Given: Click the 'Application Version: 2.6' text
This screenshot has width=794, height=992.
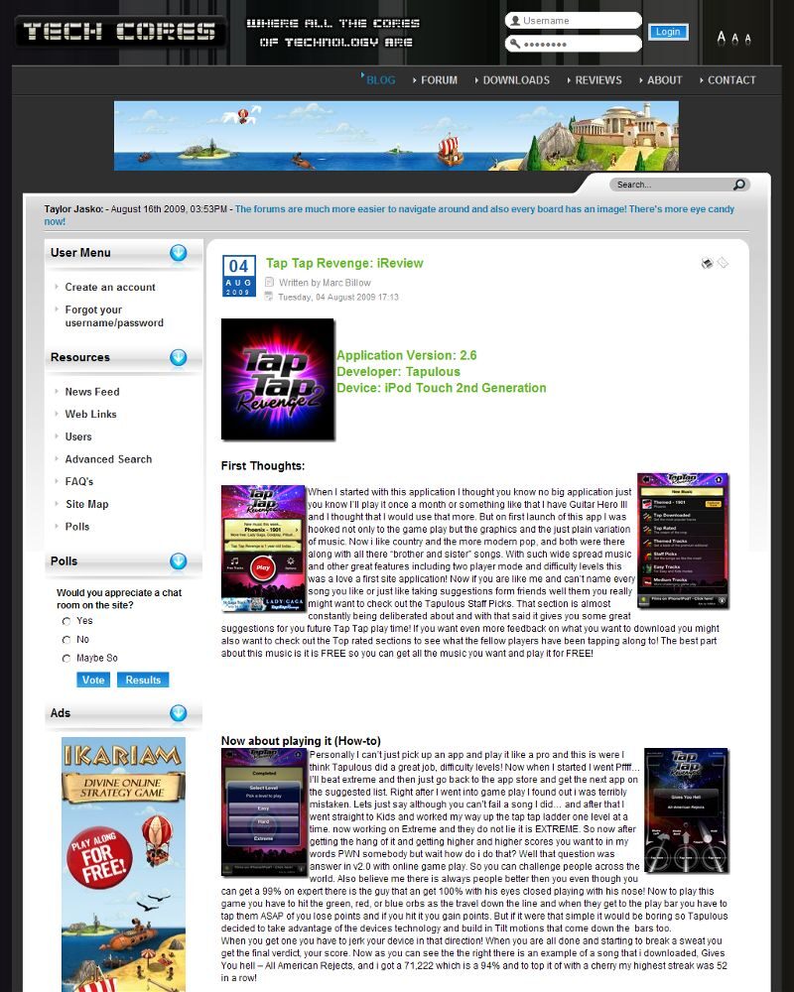Looking at the screenshot, I should point(407,355).
